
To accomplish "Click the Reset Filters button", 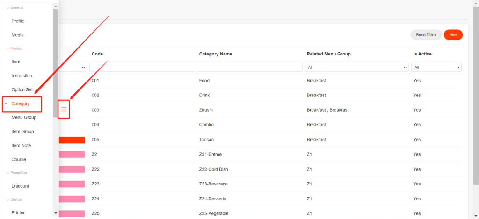I will [426, 34].
